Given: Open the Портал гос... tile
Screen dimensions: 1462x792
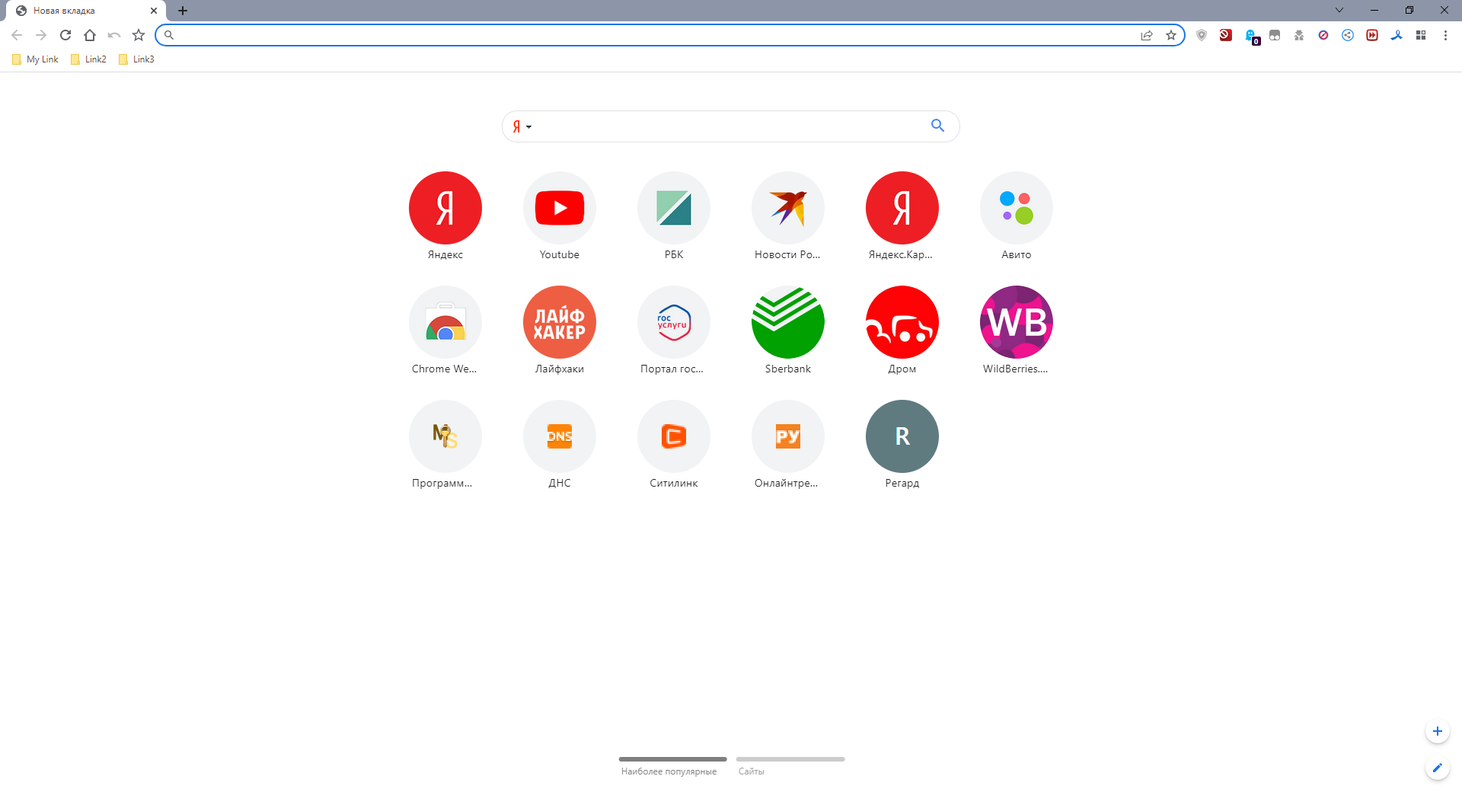Looking at the screenshot, I should click(x=674, y=322).
